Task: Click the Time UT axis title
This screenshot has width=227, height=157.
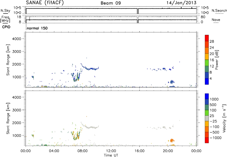Action: coord(111,155)
